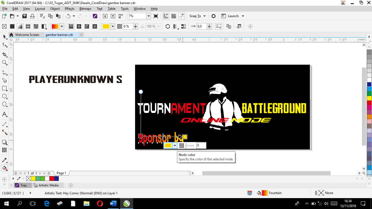The width and height of the screenshot is (372, 209).
Task: Select the Color Eyedropper tool
Action: (4, 160)
